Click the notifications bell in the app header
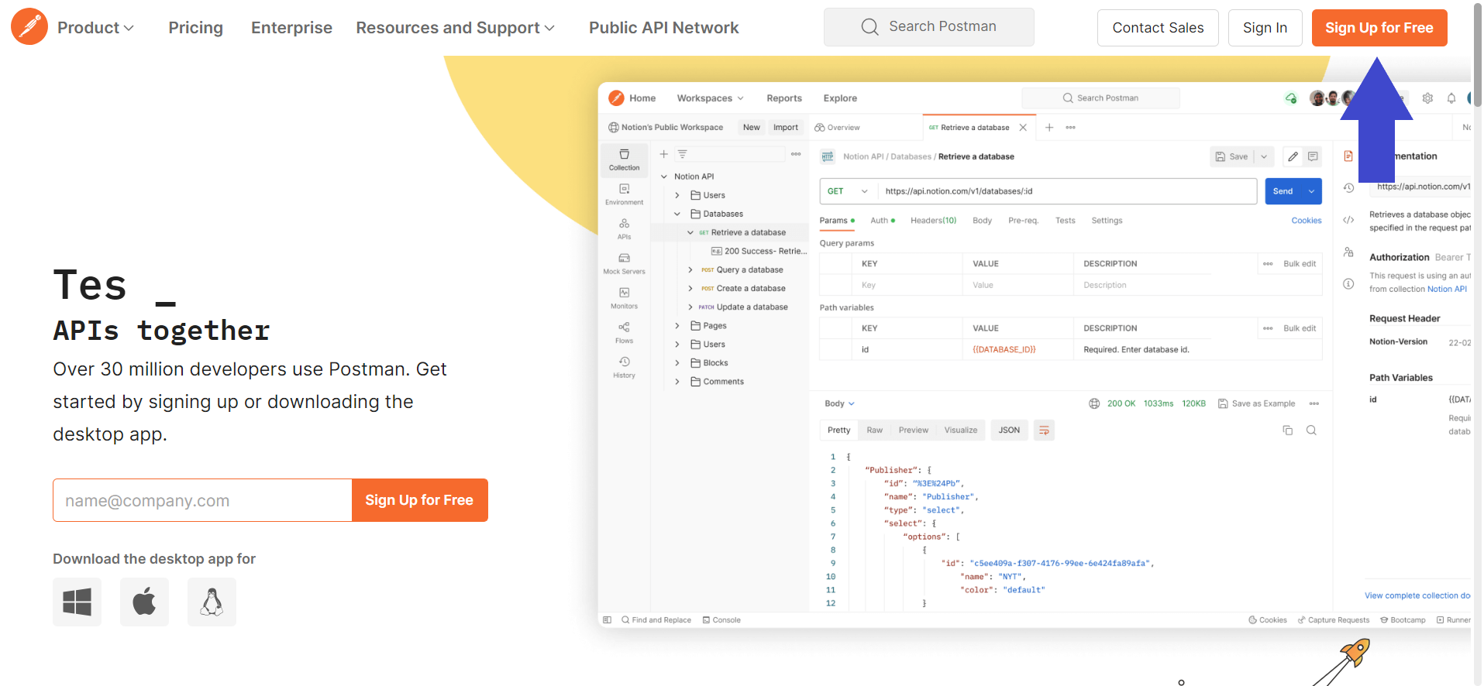Image resolution: width=1484 pixels, height=686 pixels. click(1451, 98)
